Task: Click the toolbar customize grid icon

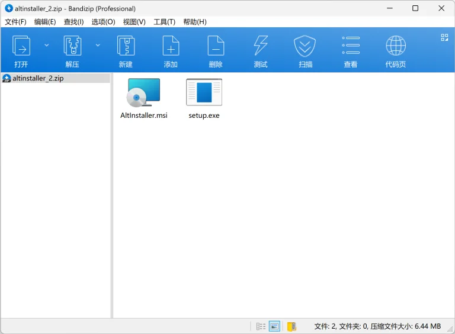Action: point(444,37)
